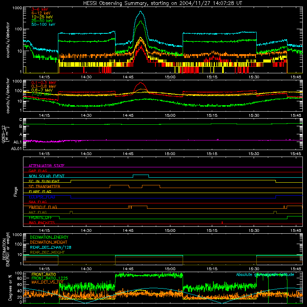Screen dimensions: 307x307
Task: Click the REAR_DEC_CHAN/128 legend label
Action: [x=51, y=247]
